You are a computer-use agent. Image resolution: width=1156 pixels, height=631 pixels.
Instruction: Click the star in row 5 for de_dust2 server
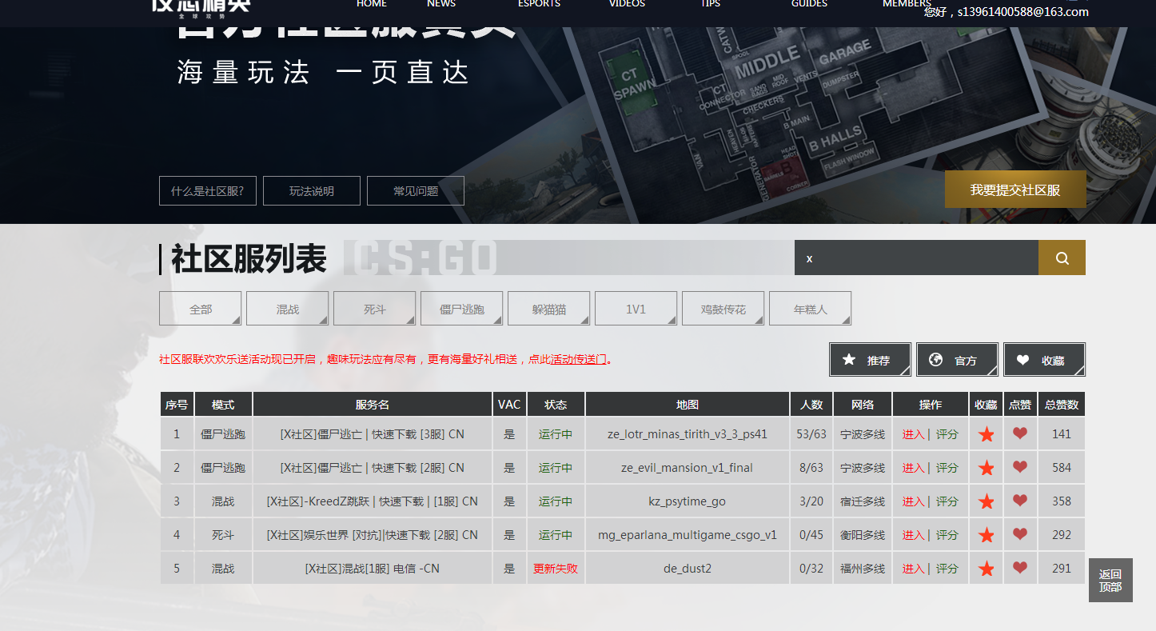986,568
